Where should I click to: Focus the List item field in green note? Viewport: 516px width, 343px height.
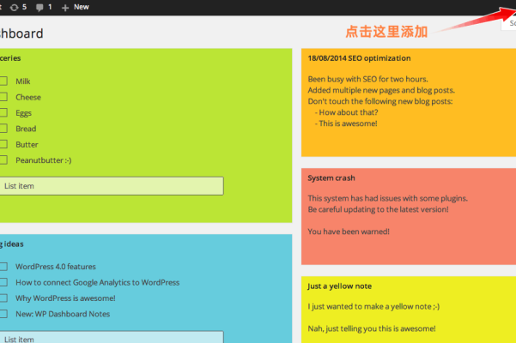(x=112, y=186)
